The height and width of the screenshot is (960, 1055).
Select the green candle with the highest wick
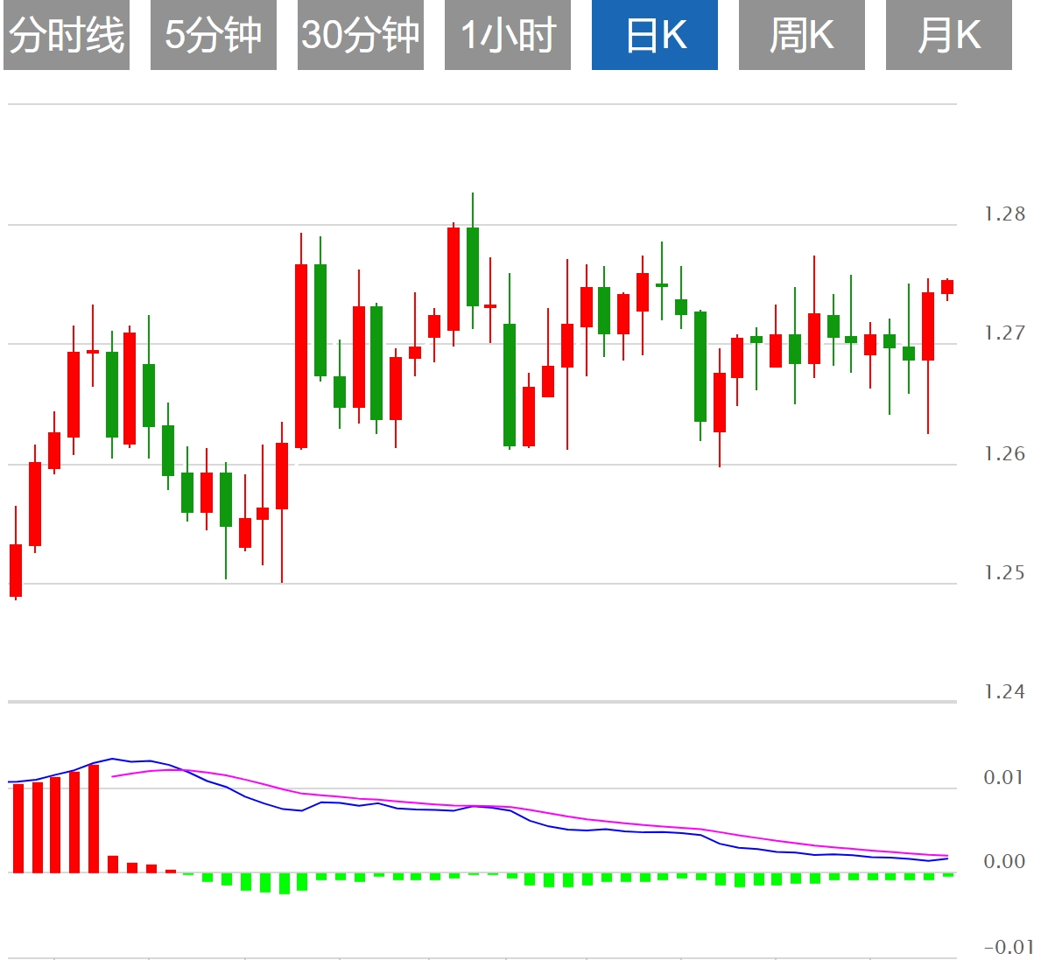(x=473, y=266)
